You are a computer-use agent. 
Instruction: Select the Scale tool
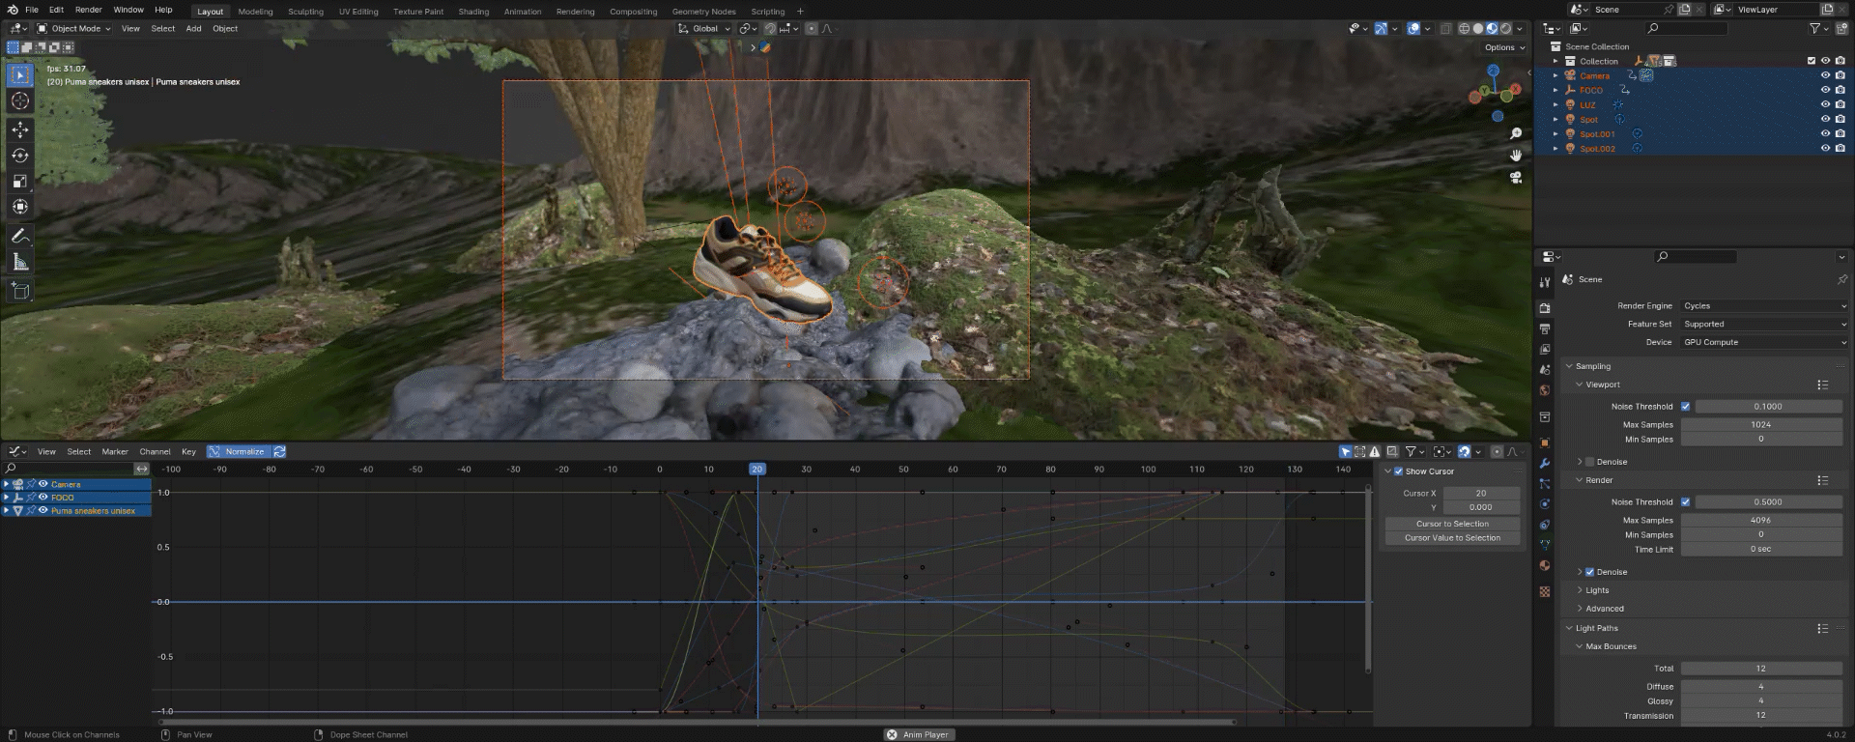click(20, 181)
